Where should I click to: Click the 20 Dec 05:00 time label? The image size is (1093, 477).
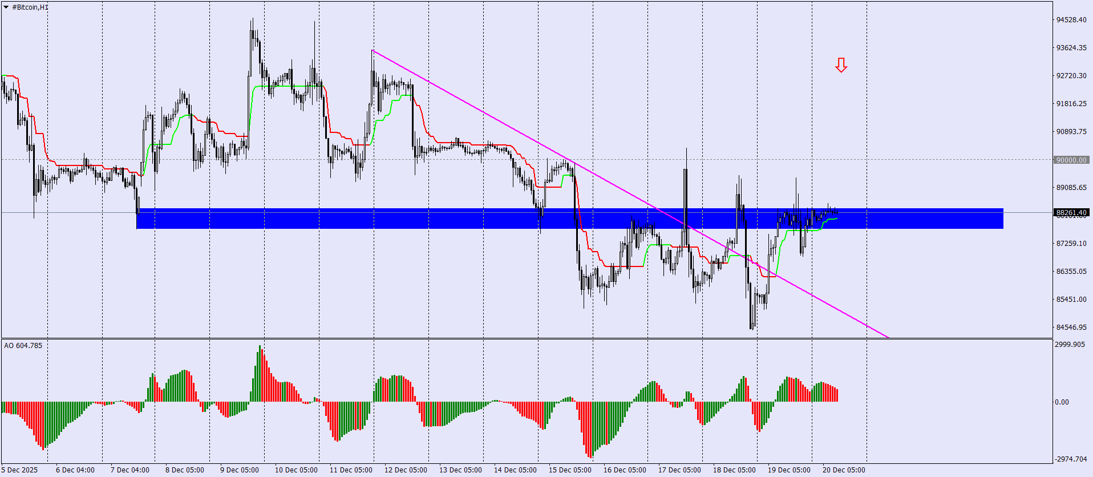coord(844,470)
